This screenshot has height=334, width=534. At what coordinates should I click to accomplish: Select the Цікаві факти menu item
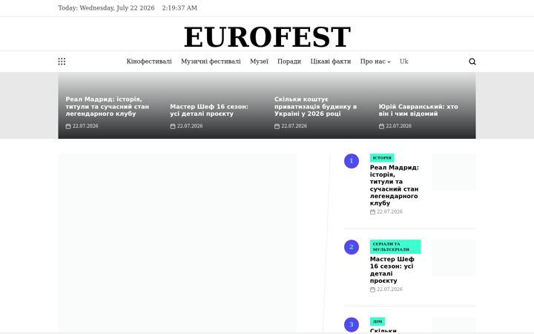(330, 62)
